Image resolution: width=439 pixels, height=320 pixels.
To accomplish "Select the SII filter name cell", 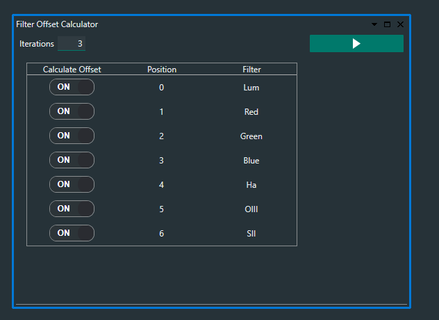I will (251, 234).
